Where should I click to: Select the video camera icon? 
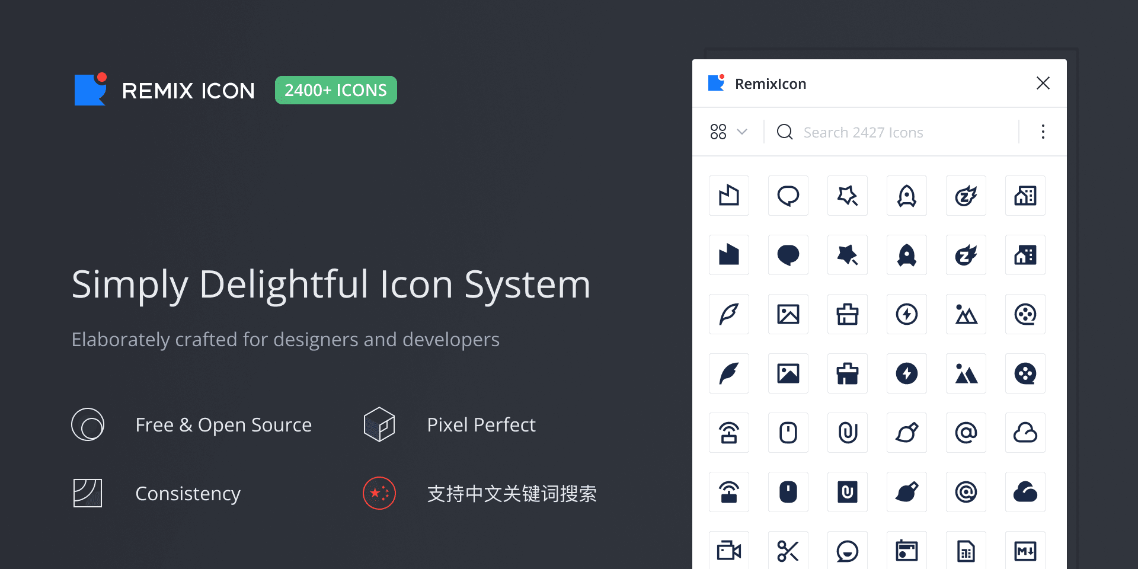point(729,551)
